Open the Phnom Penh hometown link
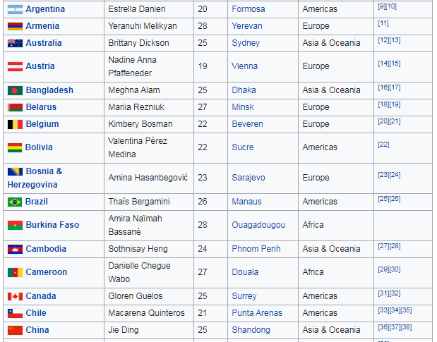 [x=256, y=249]
